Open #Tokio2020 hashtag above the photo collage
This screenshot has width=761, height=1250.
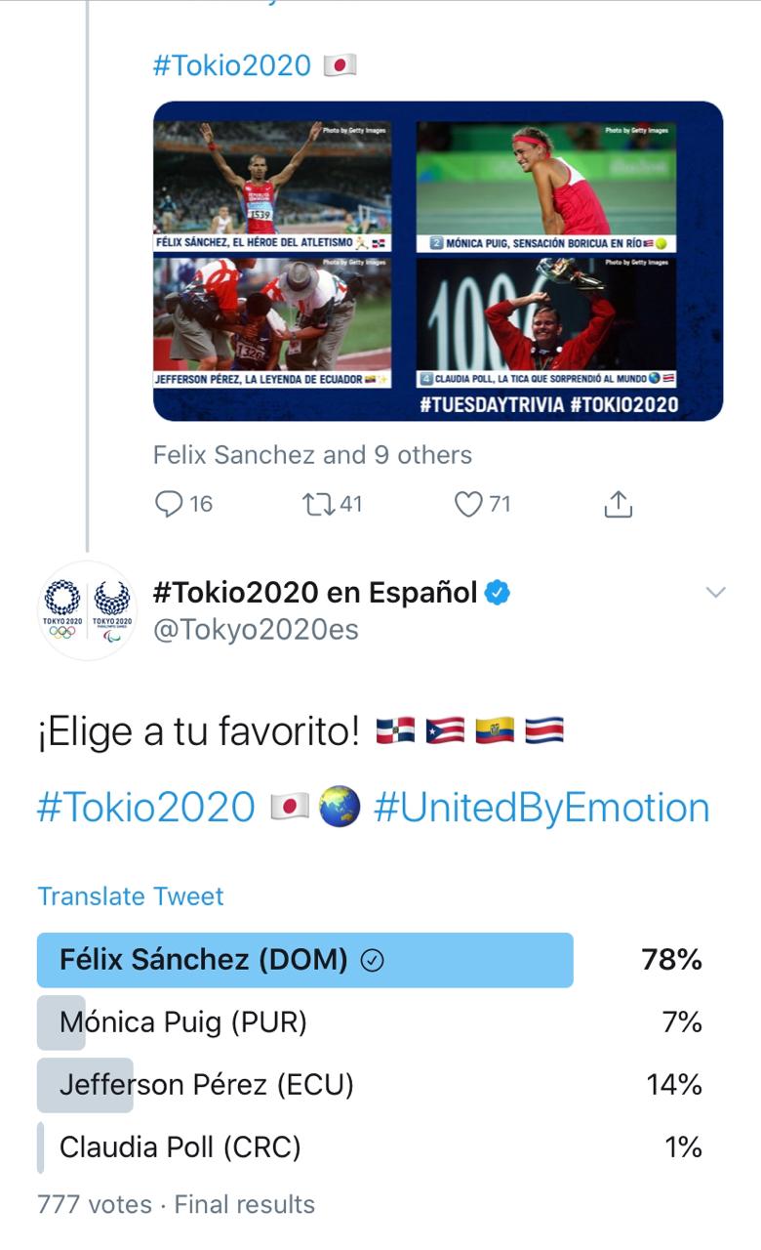point(232,65)
